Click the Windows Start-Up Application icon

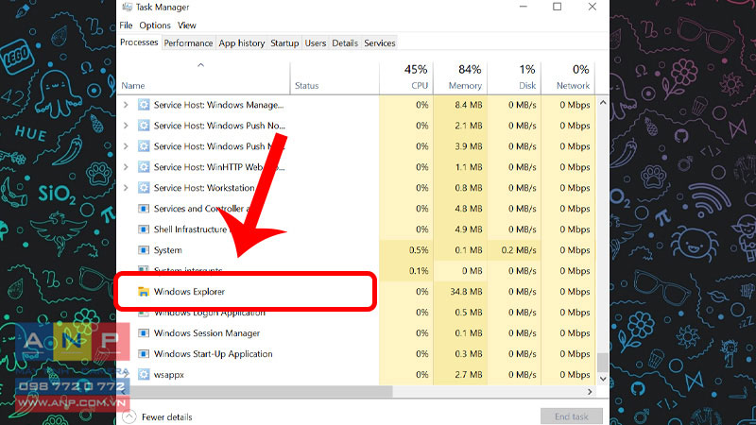(x=144, y=353)
